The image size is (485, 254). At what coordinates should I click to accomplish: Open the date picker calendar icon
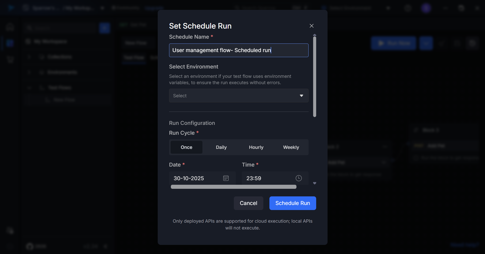[226, 178]
